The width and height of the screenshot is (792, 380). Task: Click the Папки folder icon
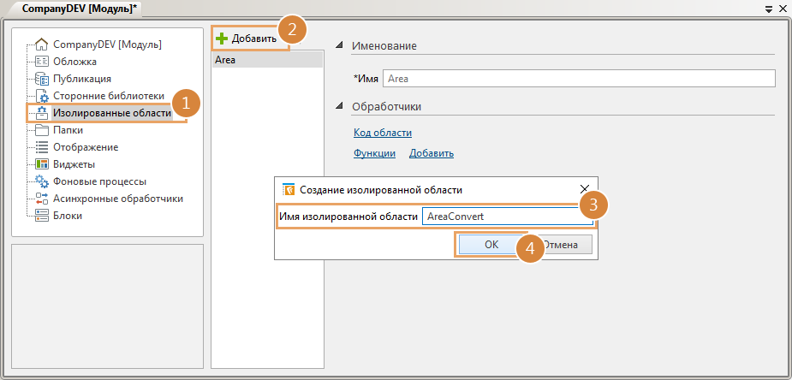(41, 130)
